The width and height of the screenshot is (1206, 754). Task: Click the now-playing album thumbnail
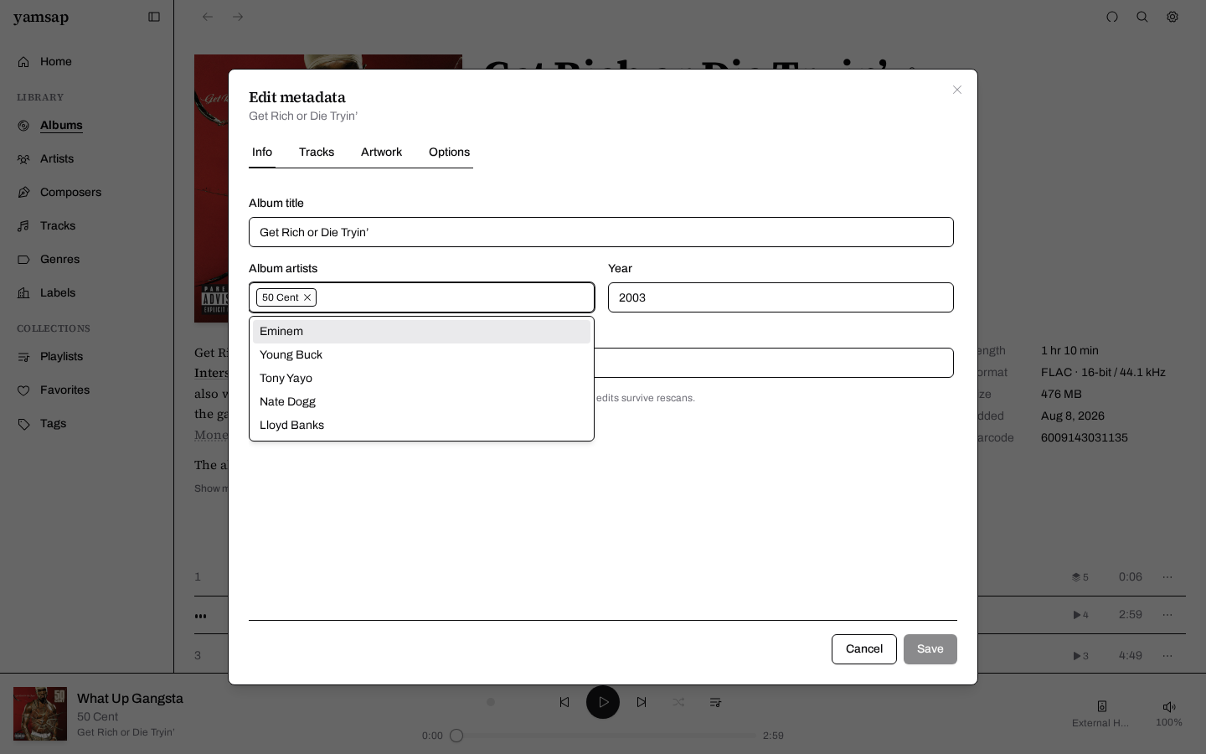tap(40, 714)
